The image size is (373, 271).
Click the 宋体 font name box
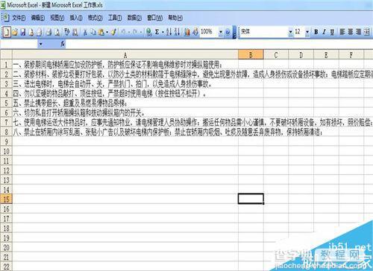263,32
